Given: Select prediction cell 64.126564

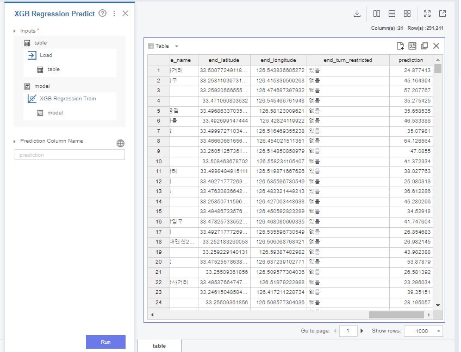Looking at the screenshot, I should 411,141.
